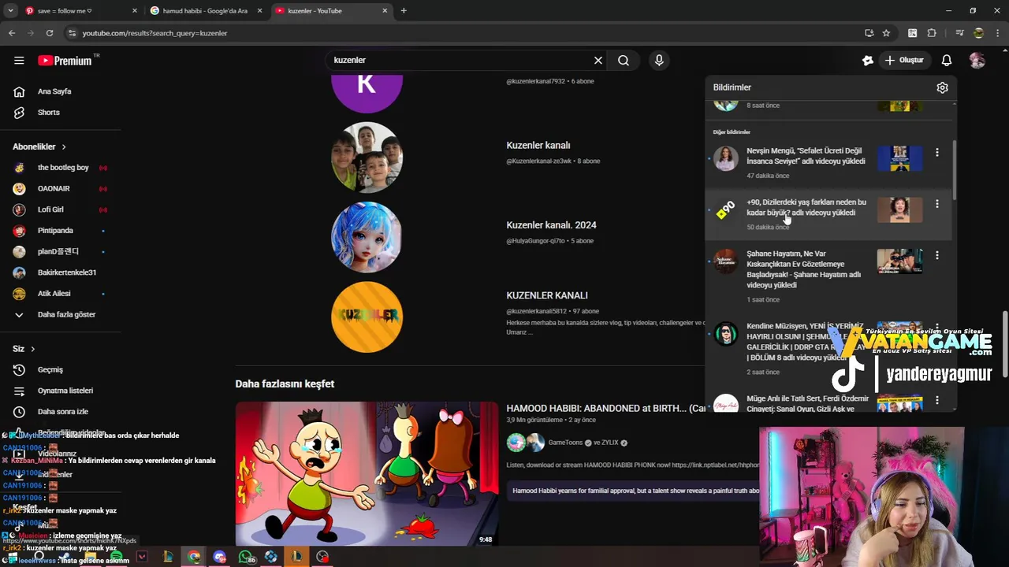The width and height of the screenshot is (1009, 567).
Task: Click the browser address bar URL
Action: coord(155,33)
